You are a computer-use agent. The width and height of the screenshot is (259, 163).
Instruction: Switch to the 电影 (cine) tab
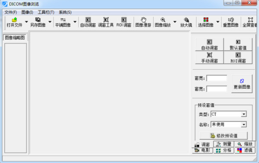202,150
